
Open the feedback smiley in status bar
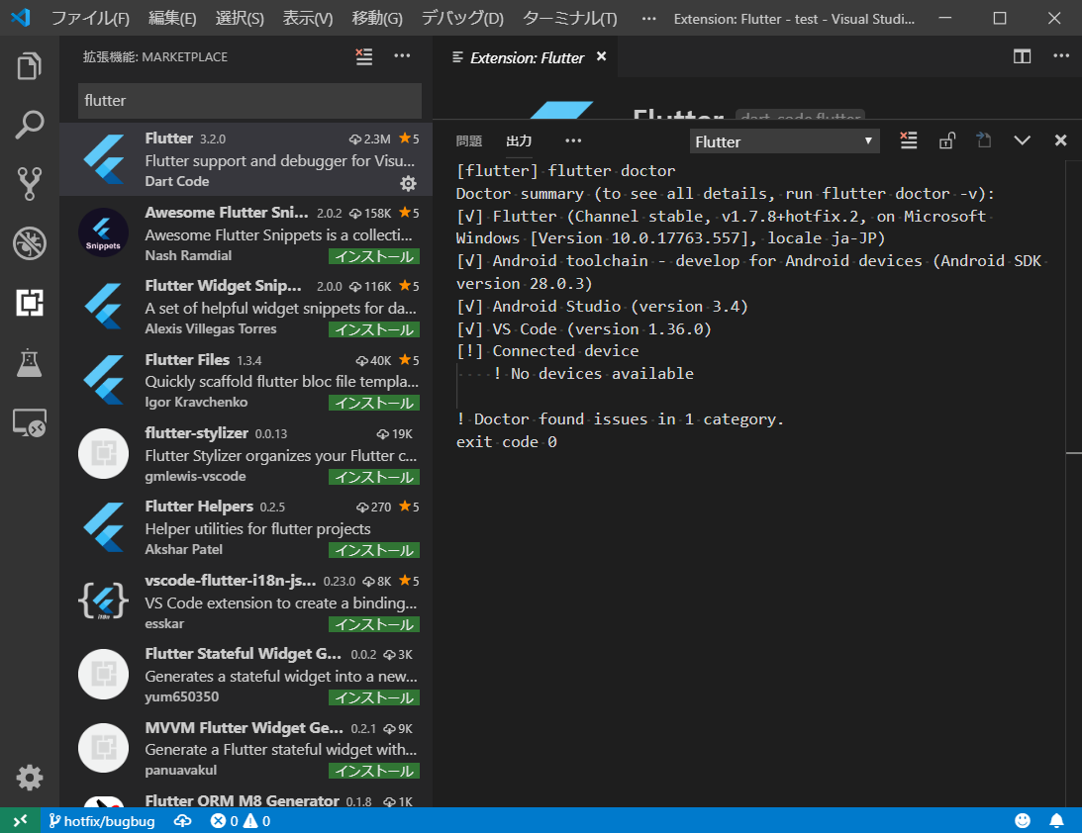click(1022, 820)
